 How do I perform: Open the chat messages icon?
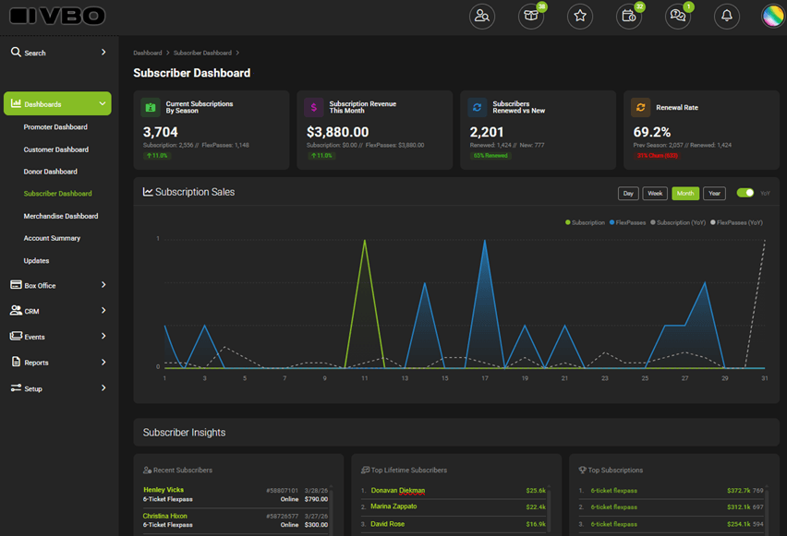678,16
